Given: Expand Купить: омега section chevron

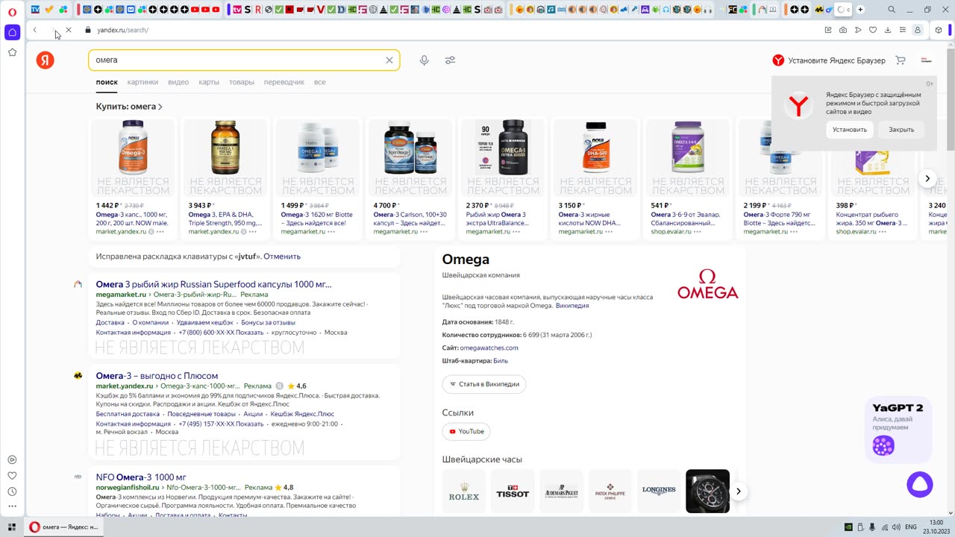Looking at the screenshot, I should point(160,107).
